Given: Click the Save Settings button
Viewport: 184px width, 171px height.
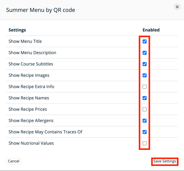Looking at the screenshot, I should pyautogui.click(x=165, y=161).
